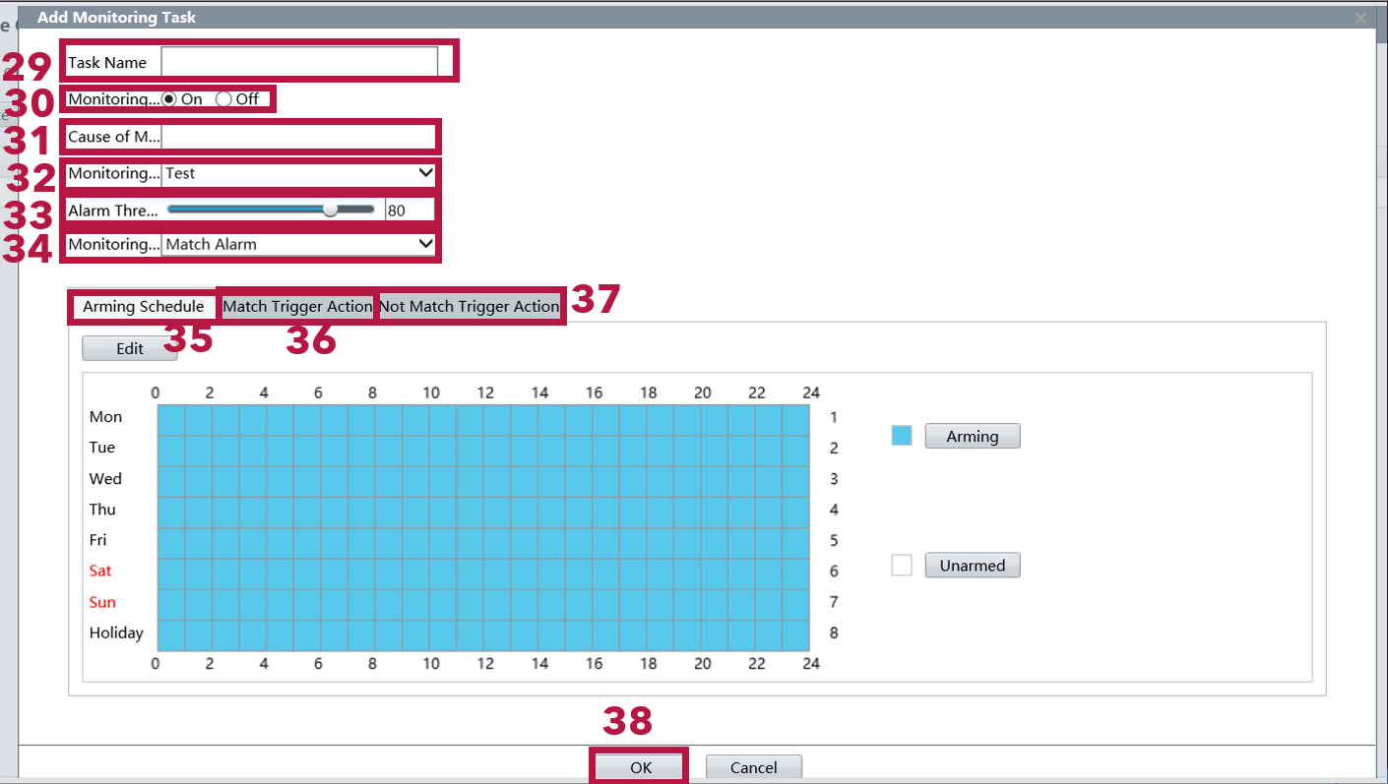Switch to the Arming Schedule tab

pos(143,307)
